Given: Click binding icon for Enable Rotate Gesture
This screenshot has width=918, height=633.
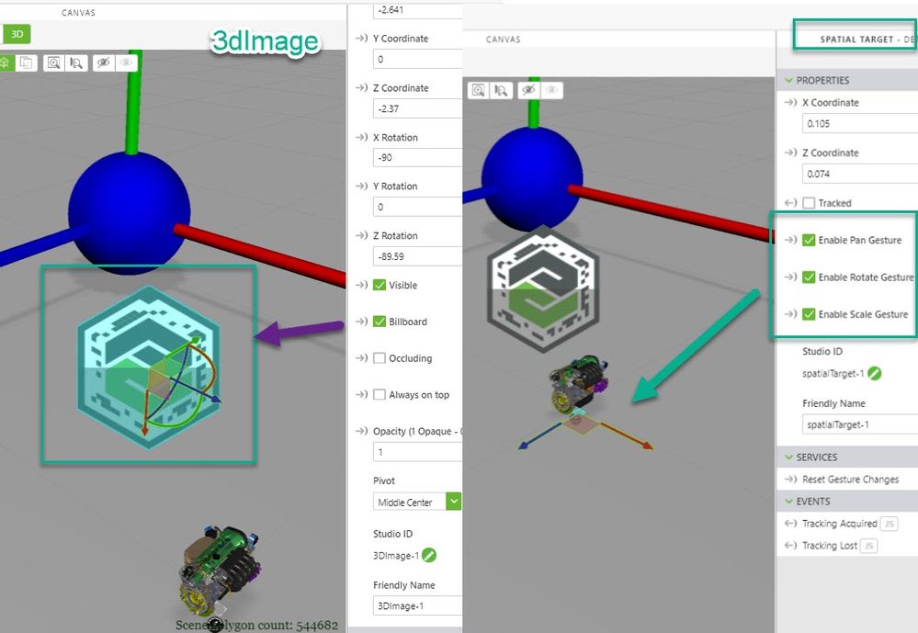Looking at the screenshot, I should click(790, 277).
